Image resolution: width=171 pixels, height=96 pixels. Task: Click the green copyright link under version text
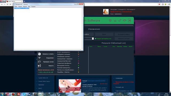pos(46,72)
